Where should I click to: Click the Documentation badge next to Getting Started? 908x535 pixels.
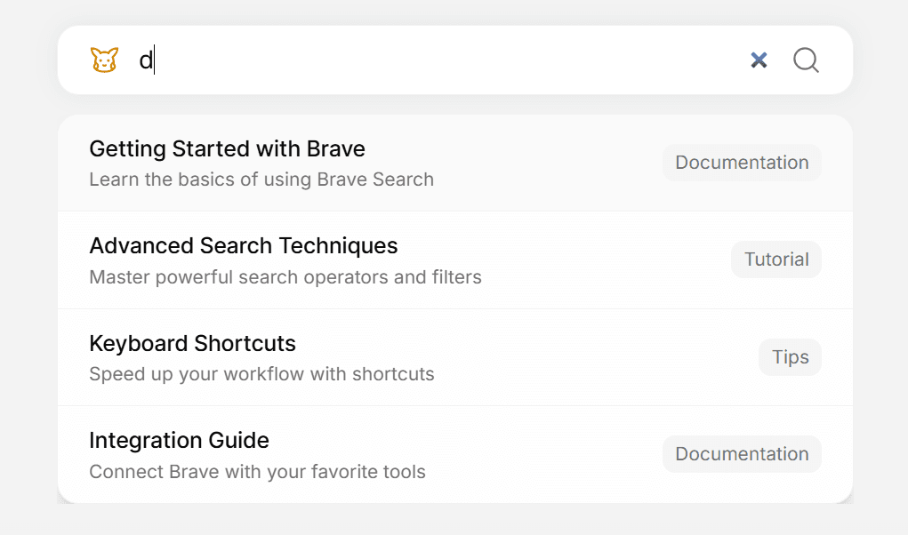[742, 163]
